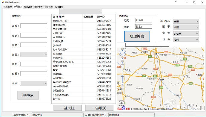This screenshot has height=117, width=206.
Task: Click the 开始搜索 button
Action: [28, 95]
